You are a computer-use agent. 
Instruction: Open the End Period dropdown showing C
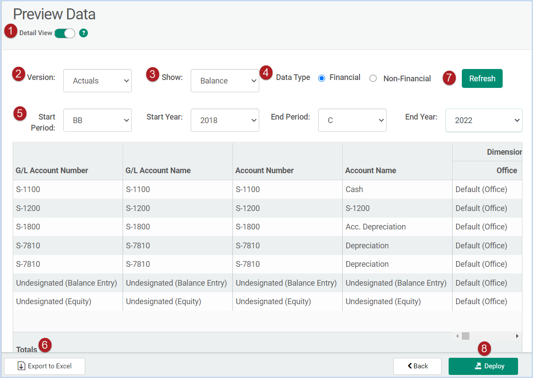tap(352, 120)
